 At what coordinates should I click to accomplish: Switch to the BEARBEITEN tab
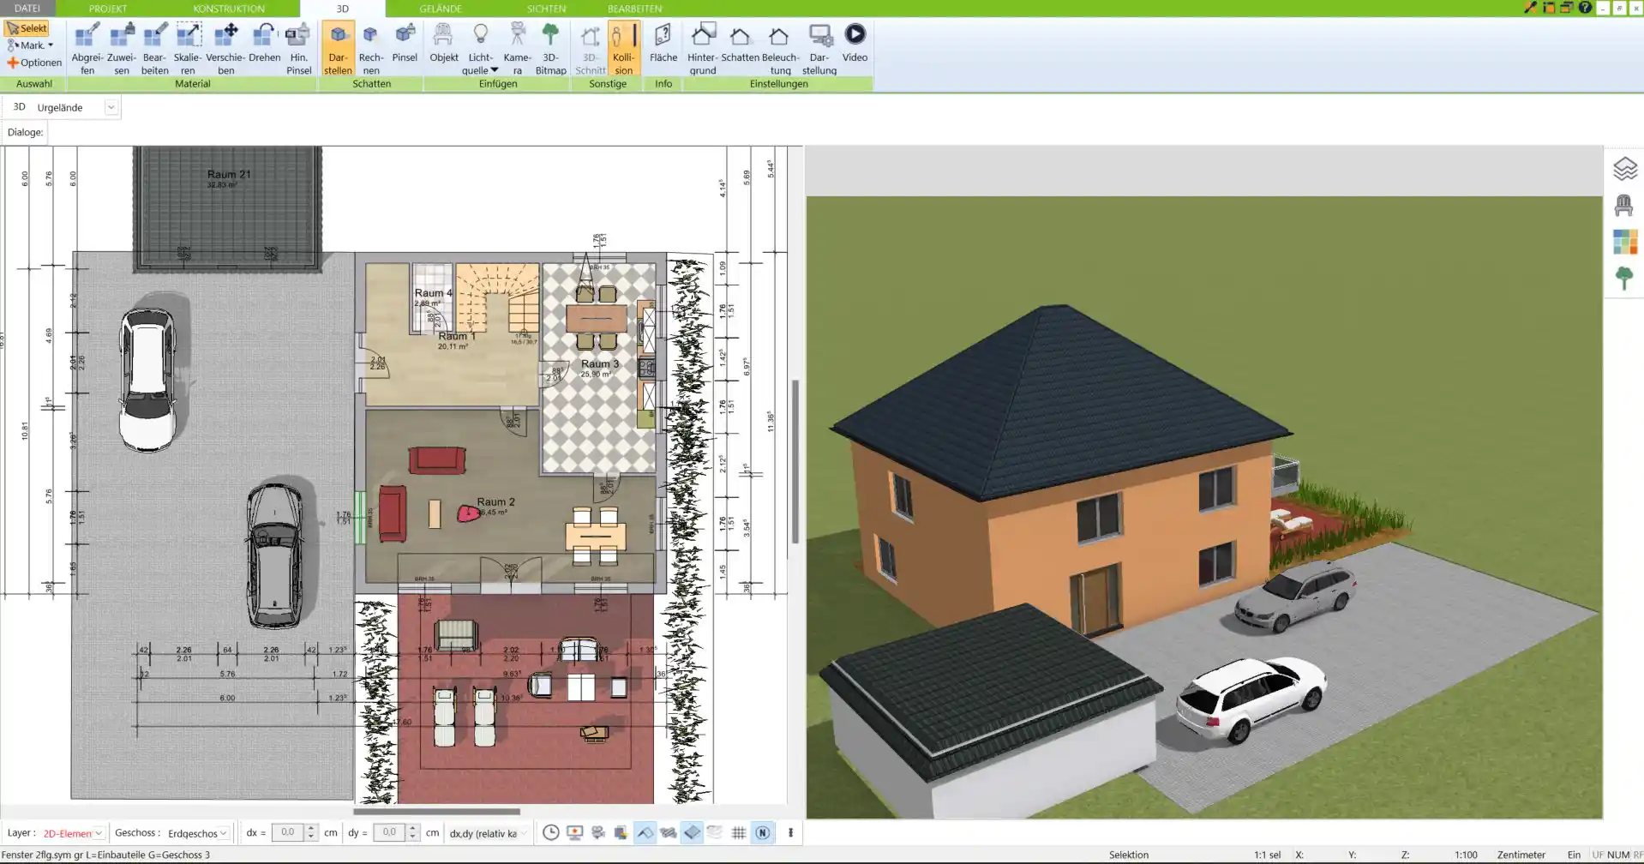pos(634,9)
